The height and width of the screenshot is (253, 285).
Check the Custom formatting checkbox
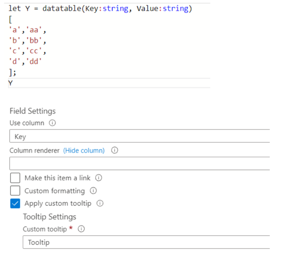coord(15,190)
